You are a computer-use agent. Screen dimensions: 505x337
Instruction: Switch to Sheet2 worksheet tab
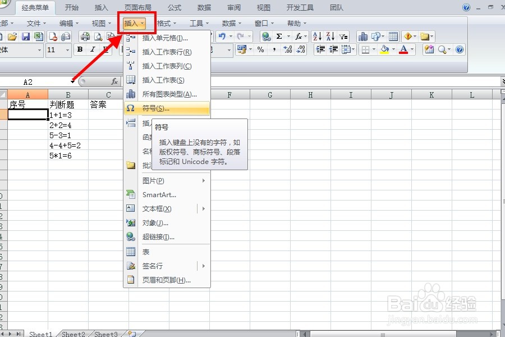pyautogui.click(x=74, y=334)
